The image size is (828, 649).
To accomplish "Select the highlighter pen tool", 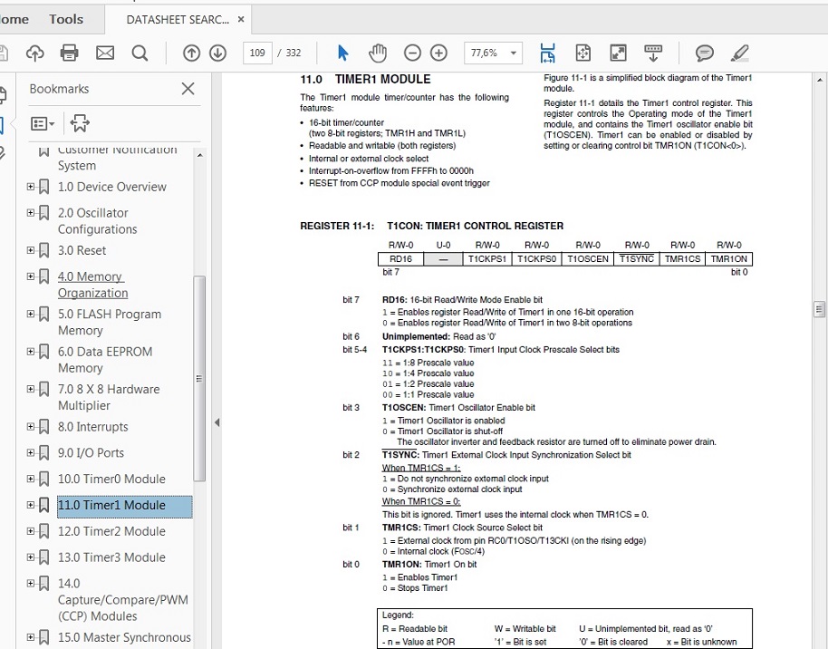I will tap(740, 53).
